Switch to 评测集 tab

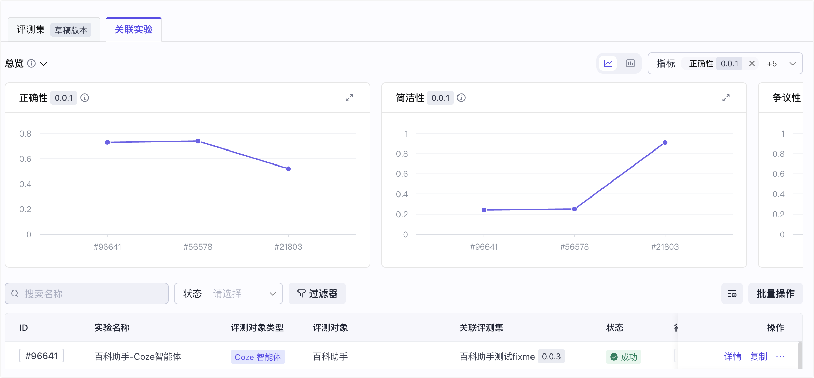click(54, 30)
